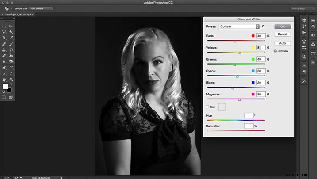This screenshot has width=317, height=179.
Task: Select the Move tool
Action: [11, 26]
